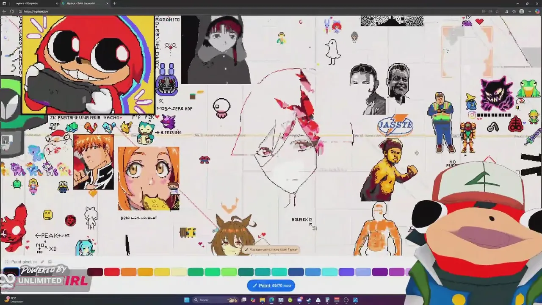Click the green-circle icon in the taskbar
This screenshot has height=305, width=542.
coord(290,300)
